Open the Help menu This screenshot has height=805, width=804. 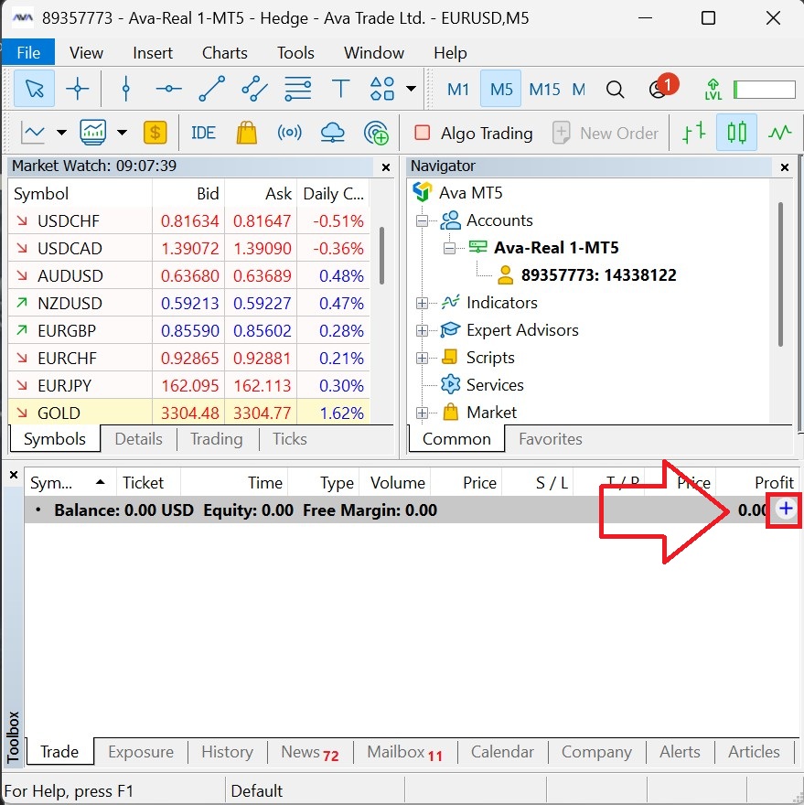[450, 52]
